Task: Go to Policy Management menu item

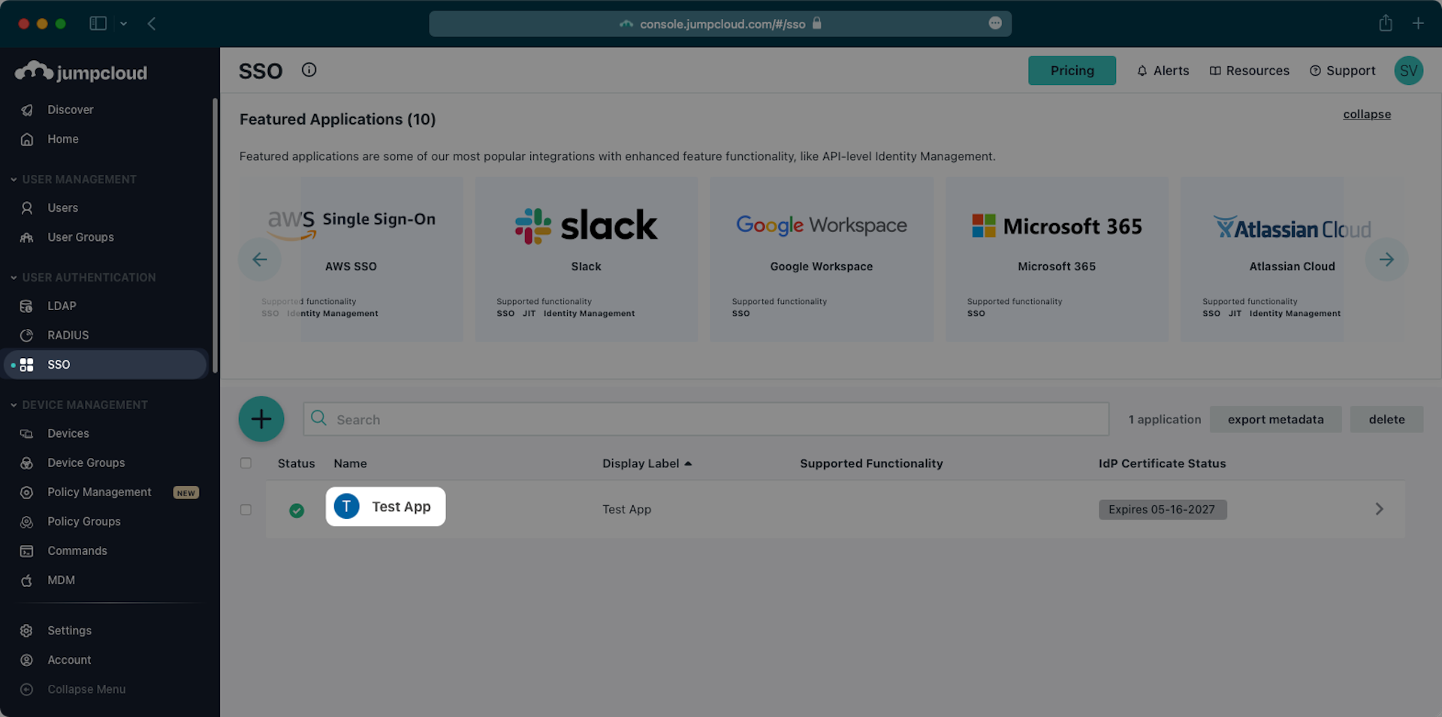Action: tap(99, 493)
